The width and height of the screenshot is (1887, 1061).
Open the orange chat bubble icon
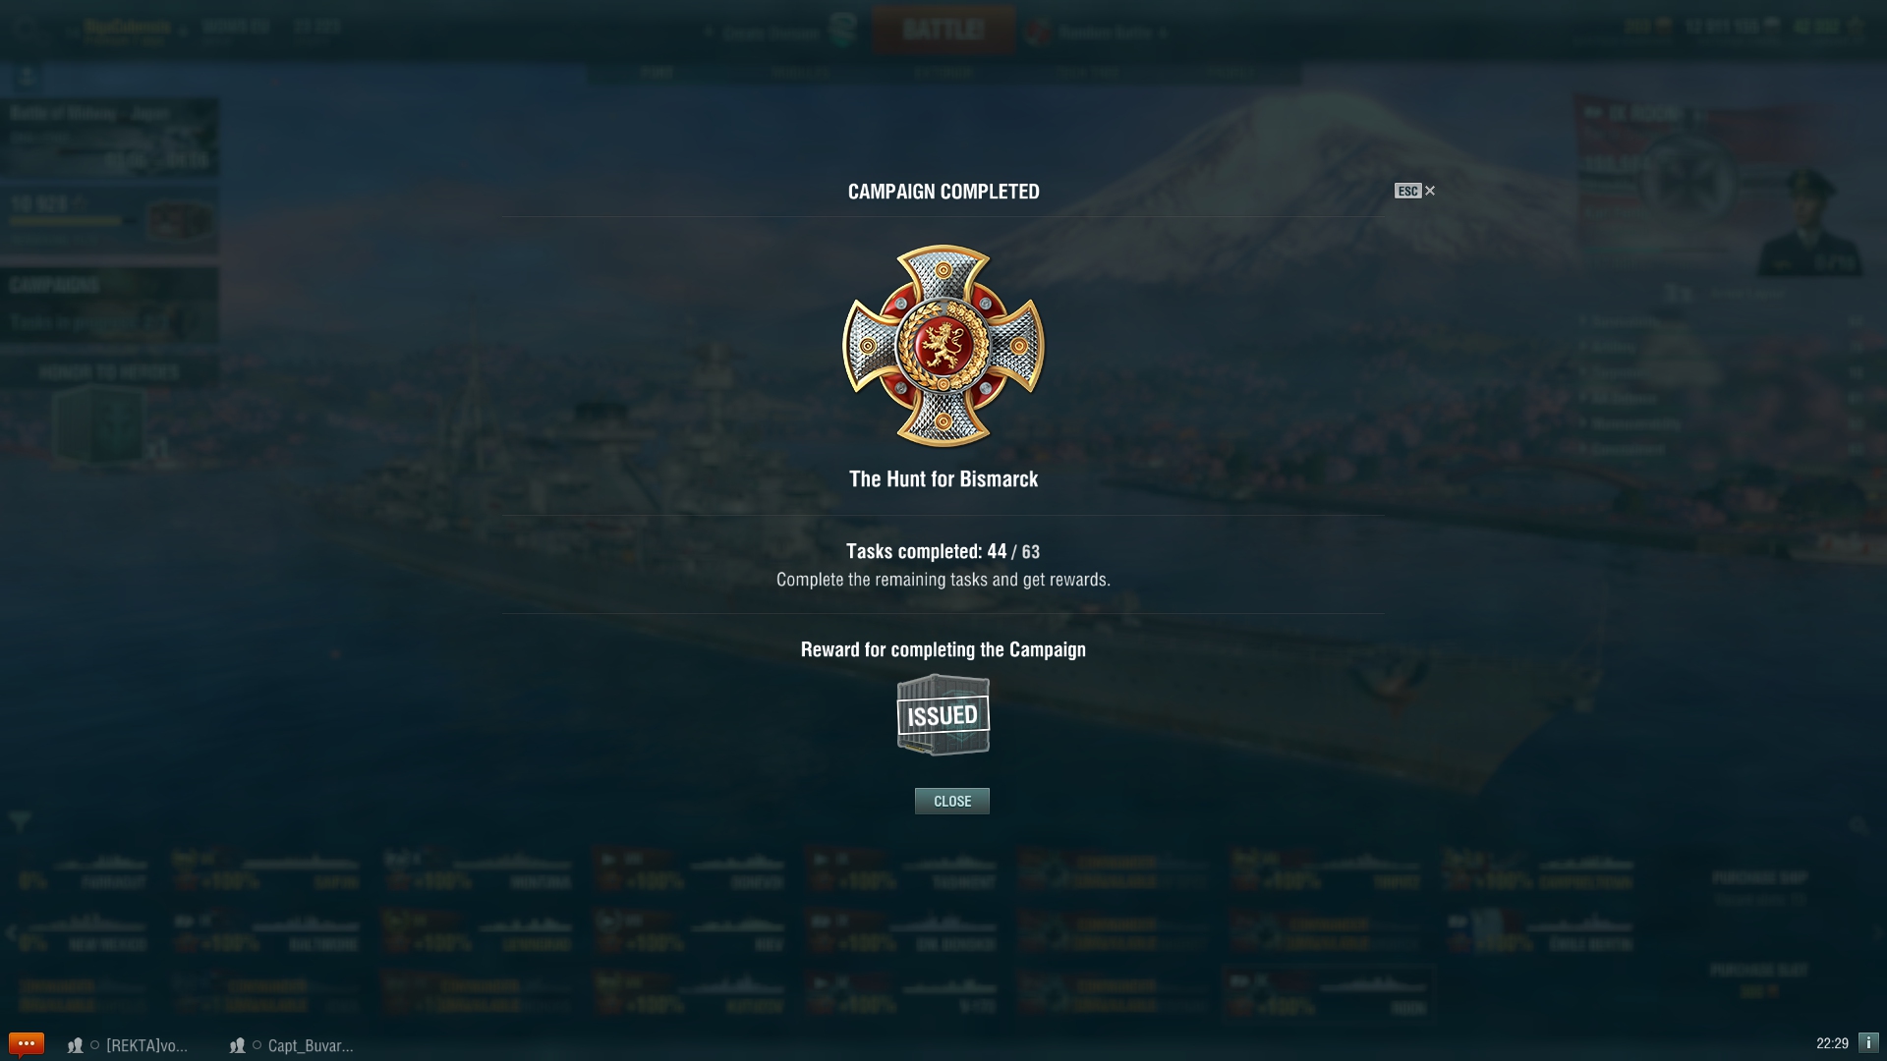tap(27, 1043)
